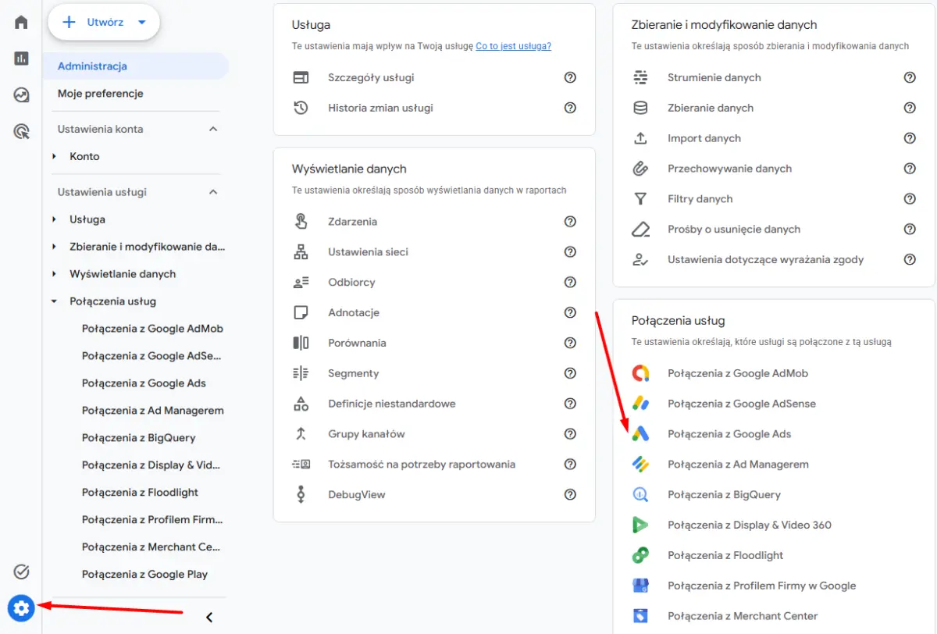937x634 pixels.
Task: Open the Utwórz dropdown button
Action: (104, 23)
